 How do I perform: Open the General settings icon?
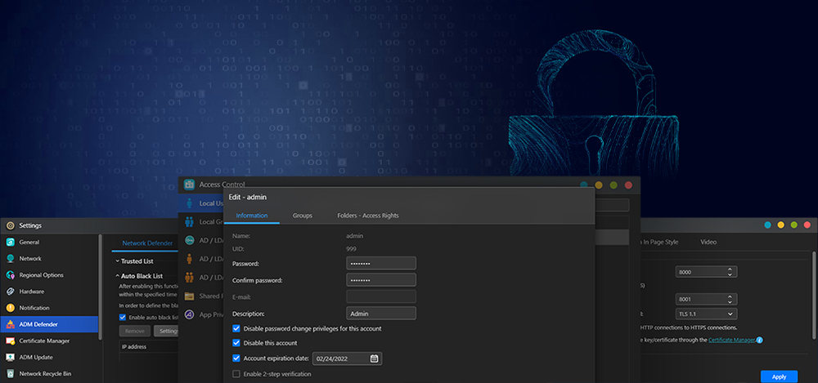click(x=10, y=243)
